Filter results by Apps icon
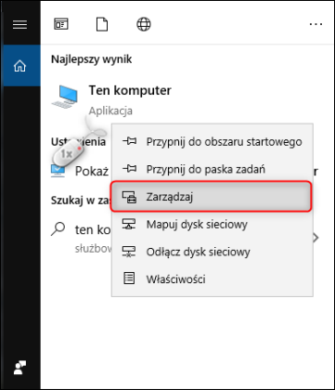 coord(61,24)
